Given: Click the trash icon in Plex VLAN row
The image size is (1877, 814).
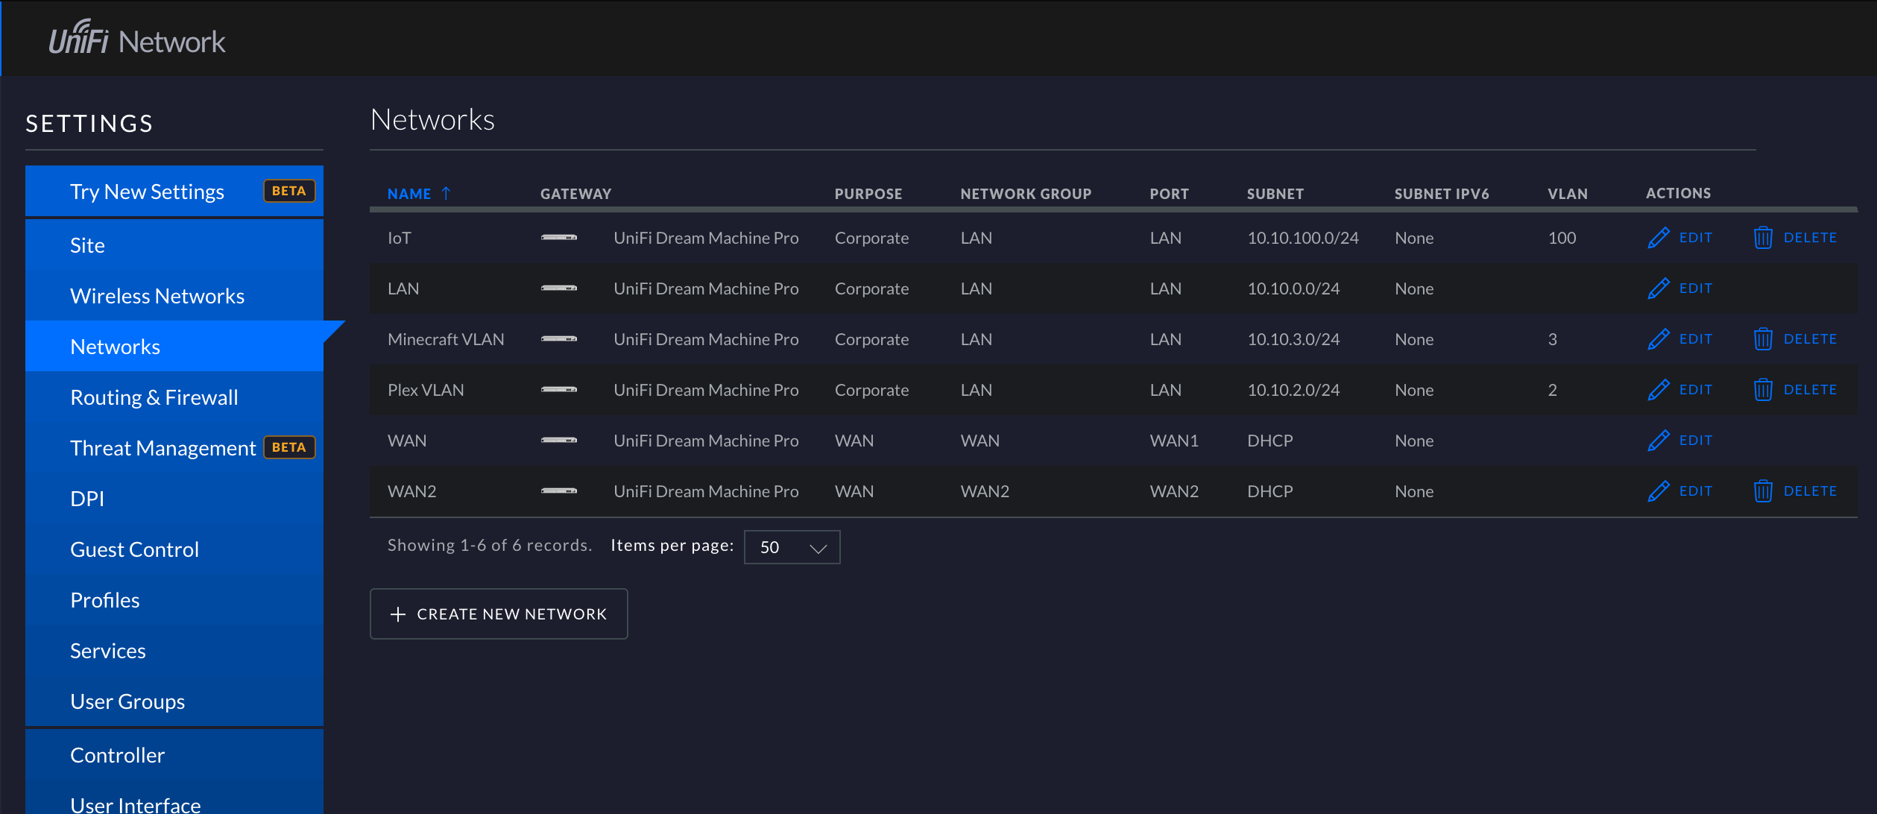Looking at the screenshot, I should pyautogui.click(x=1763, y=390).
